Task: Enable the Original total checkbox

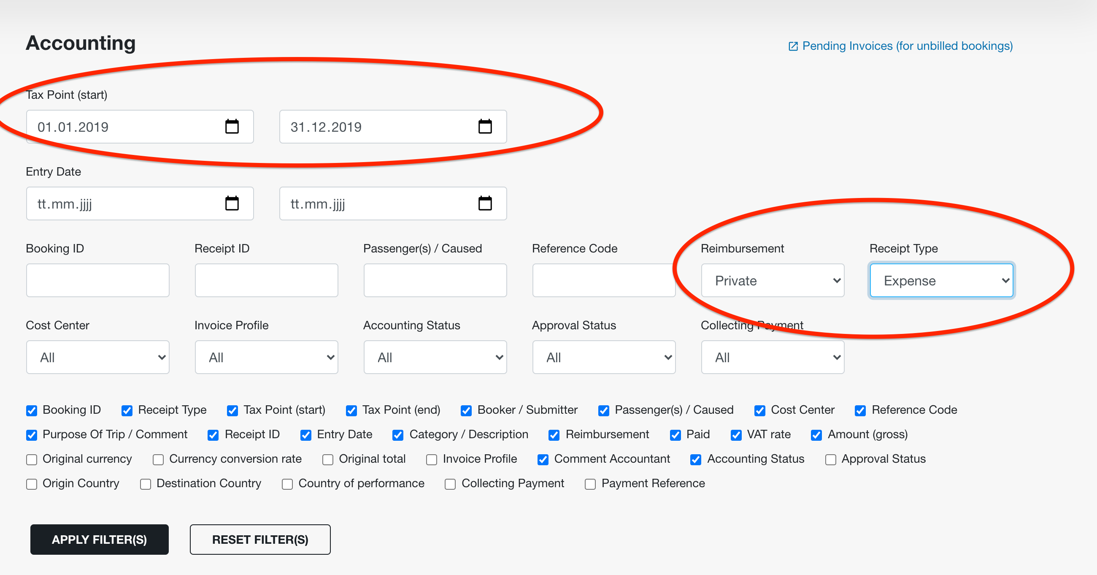Action: (328, 459)
